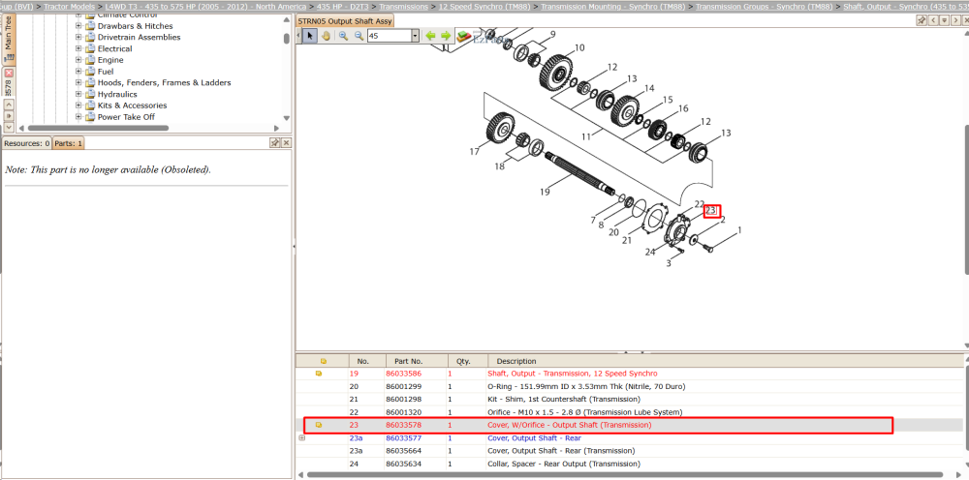This screenshot has width=969, height=480.
Task: Click the side tab middle arrow button
Action: (9, 115)
